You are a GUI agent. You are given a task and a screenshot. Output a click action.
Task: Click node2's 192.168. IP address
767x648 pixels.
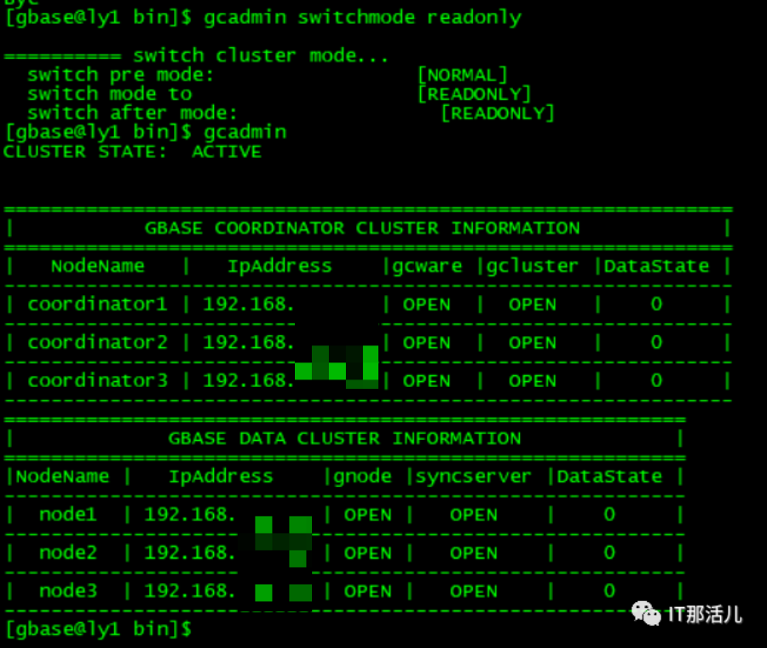pyautogui.click(x=190, y=553)
